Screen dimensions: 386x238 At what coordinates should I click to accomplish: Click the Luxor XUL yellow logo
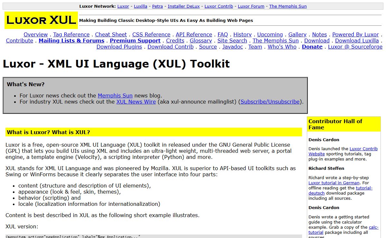41,20
